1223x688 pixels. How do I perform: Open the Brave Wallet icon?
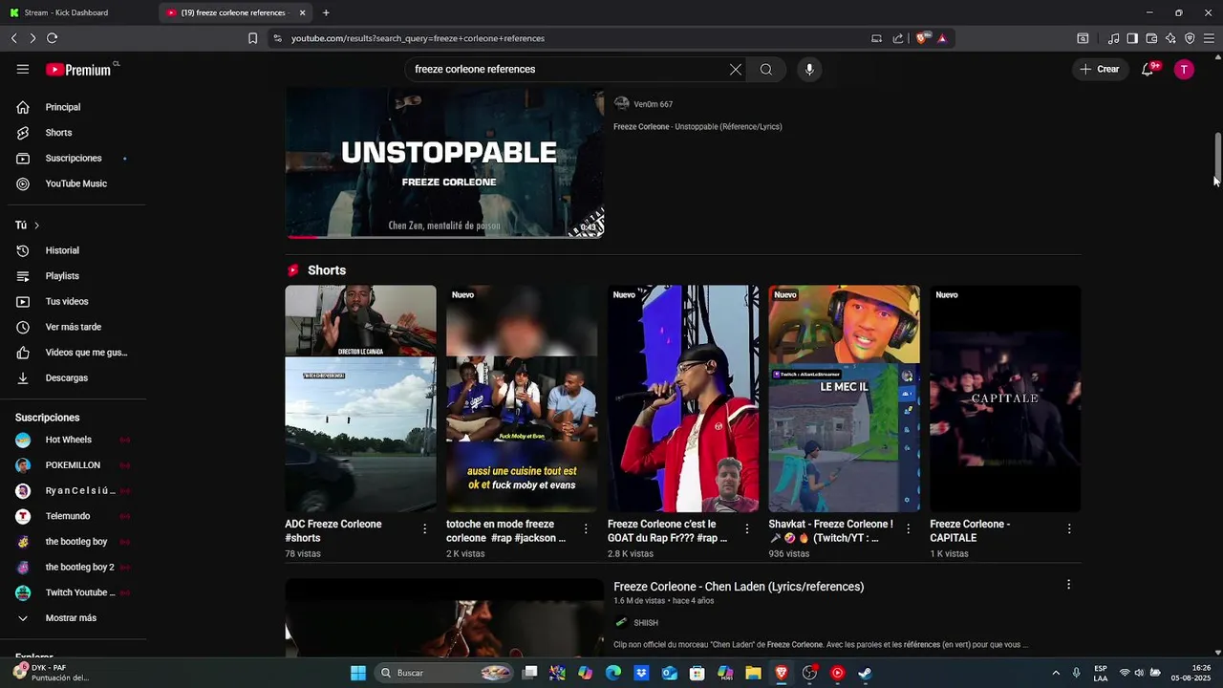(1151, 38)
